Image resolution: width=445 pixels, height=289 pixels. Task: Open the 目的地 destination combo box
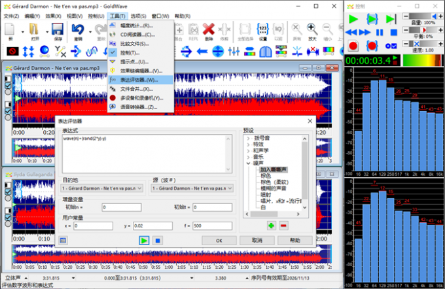pos(102,188)
